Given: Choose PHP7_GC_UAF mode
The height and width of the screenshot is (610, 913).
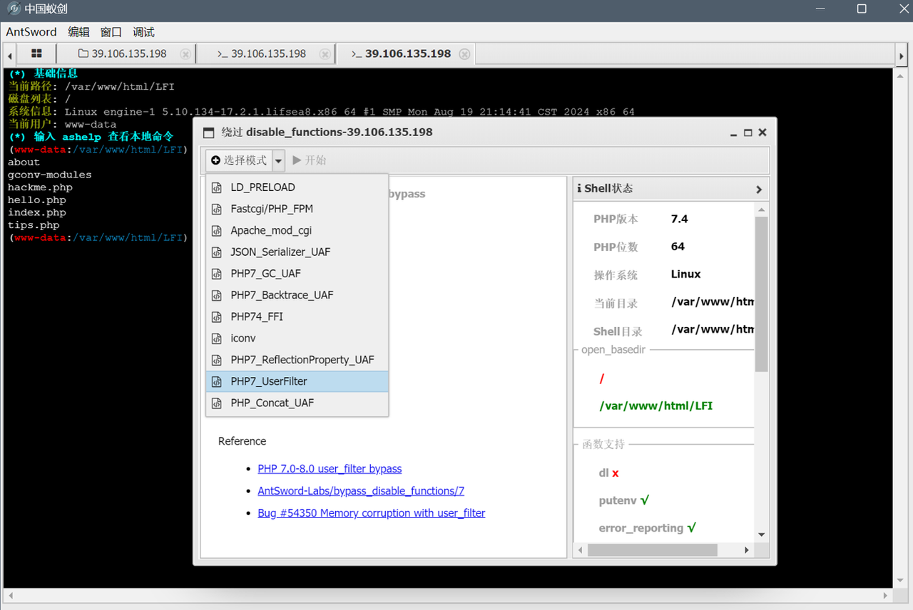Looking at the screenshot, I should (x=297, y=274).
